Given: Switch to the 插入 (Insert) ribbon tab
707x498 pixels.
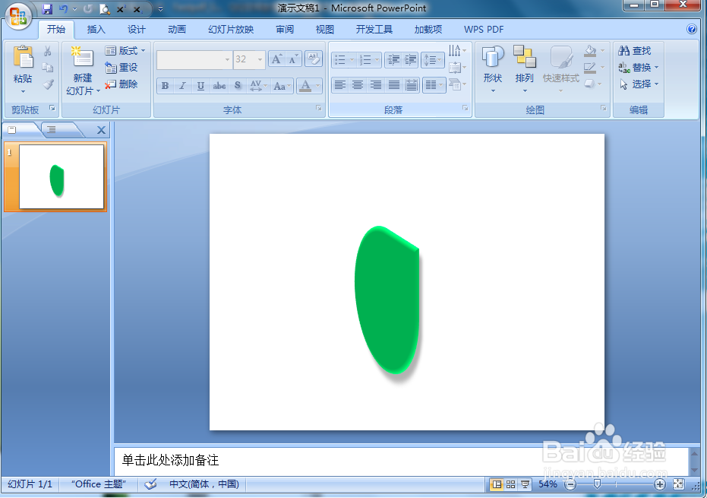Looking at the screenshot, I should (x=96, y=29).
